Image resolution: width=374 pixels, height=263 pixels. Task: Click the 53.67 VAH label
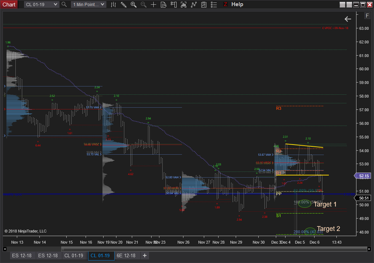click(265, 155)
